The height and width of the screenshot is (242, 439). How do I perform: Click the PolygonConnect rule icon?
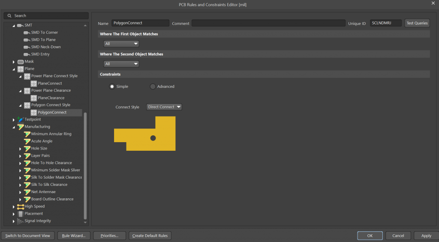(x=33, y=113)
